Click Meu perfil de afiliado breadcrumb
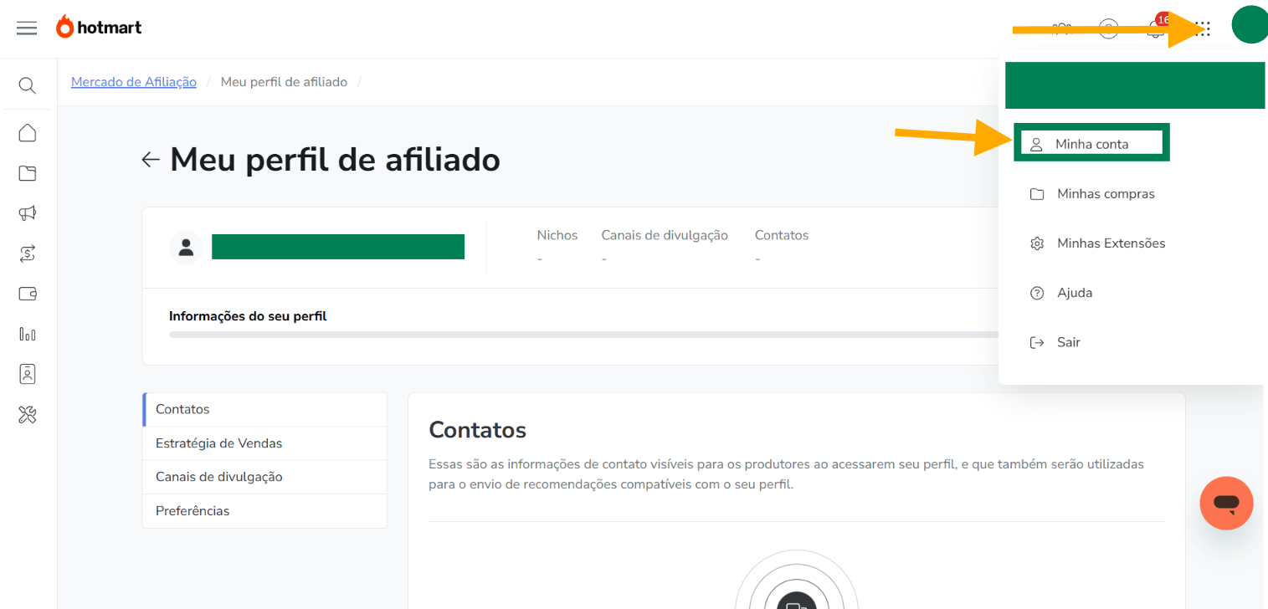1268x609 pixels. pyautogui.click(x=284, y=82)
